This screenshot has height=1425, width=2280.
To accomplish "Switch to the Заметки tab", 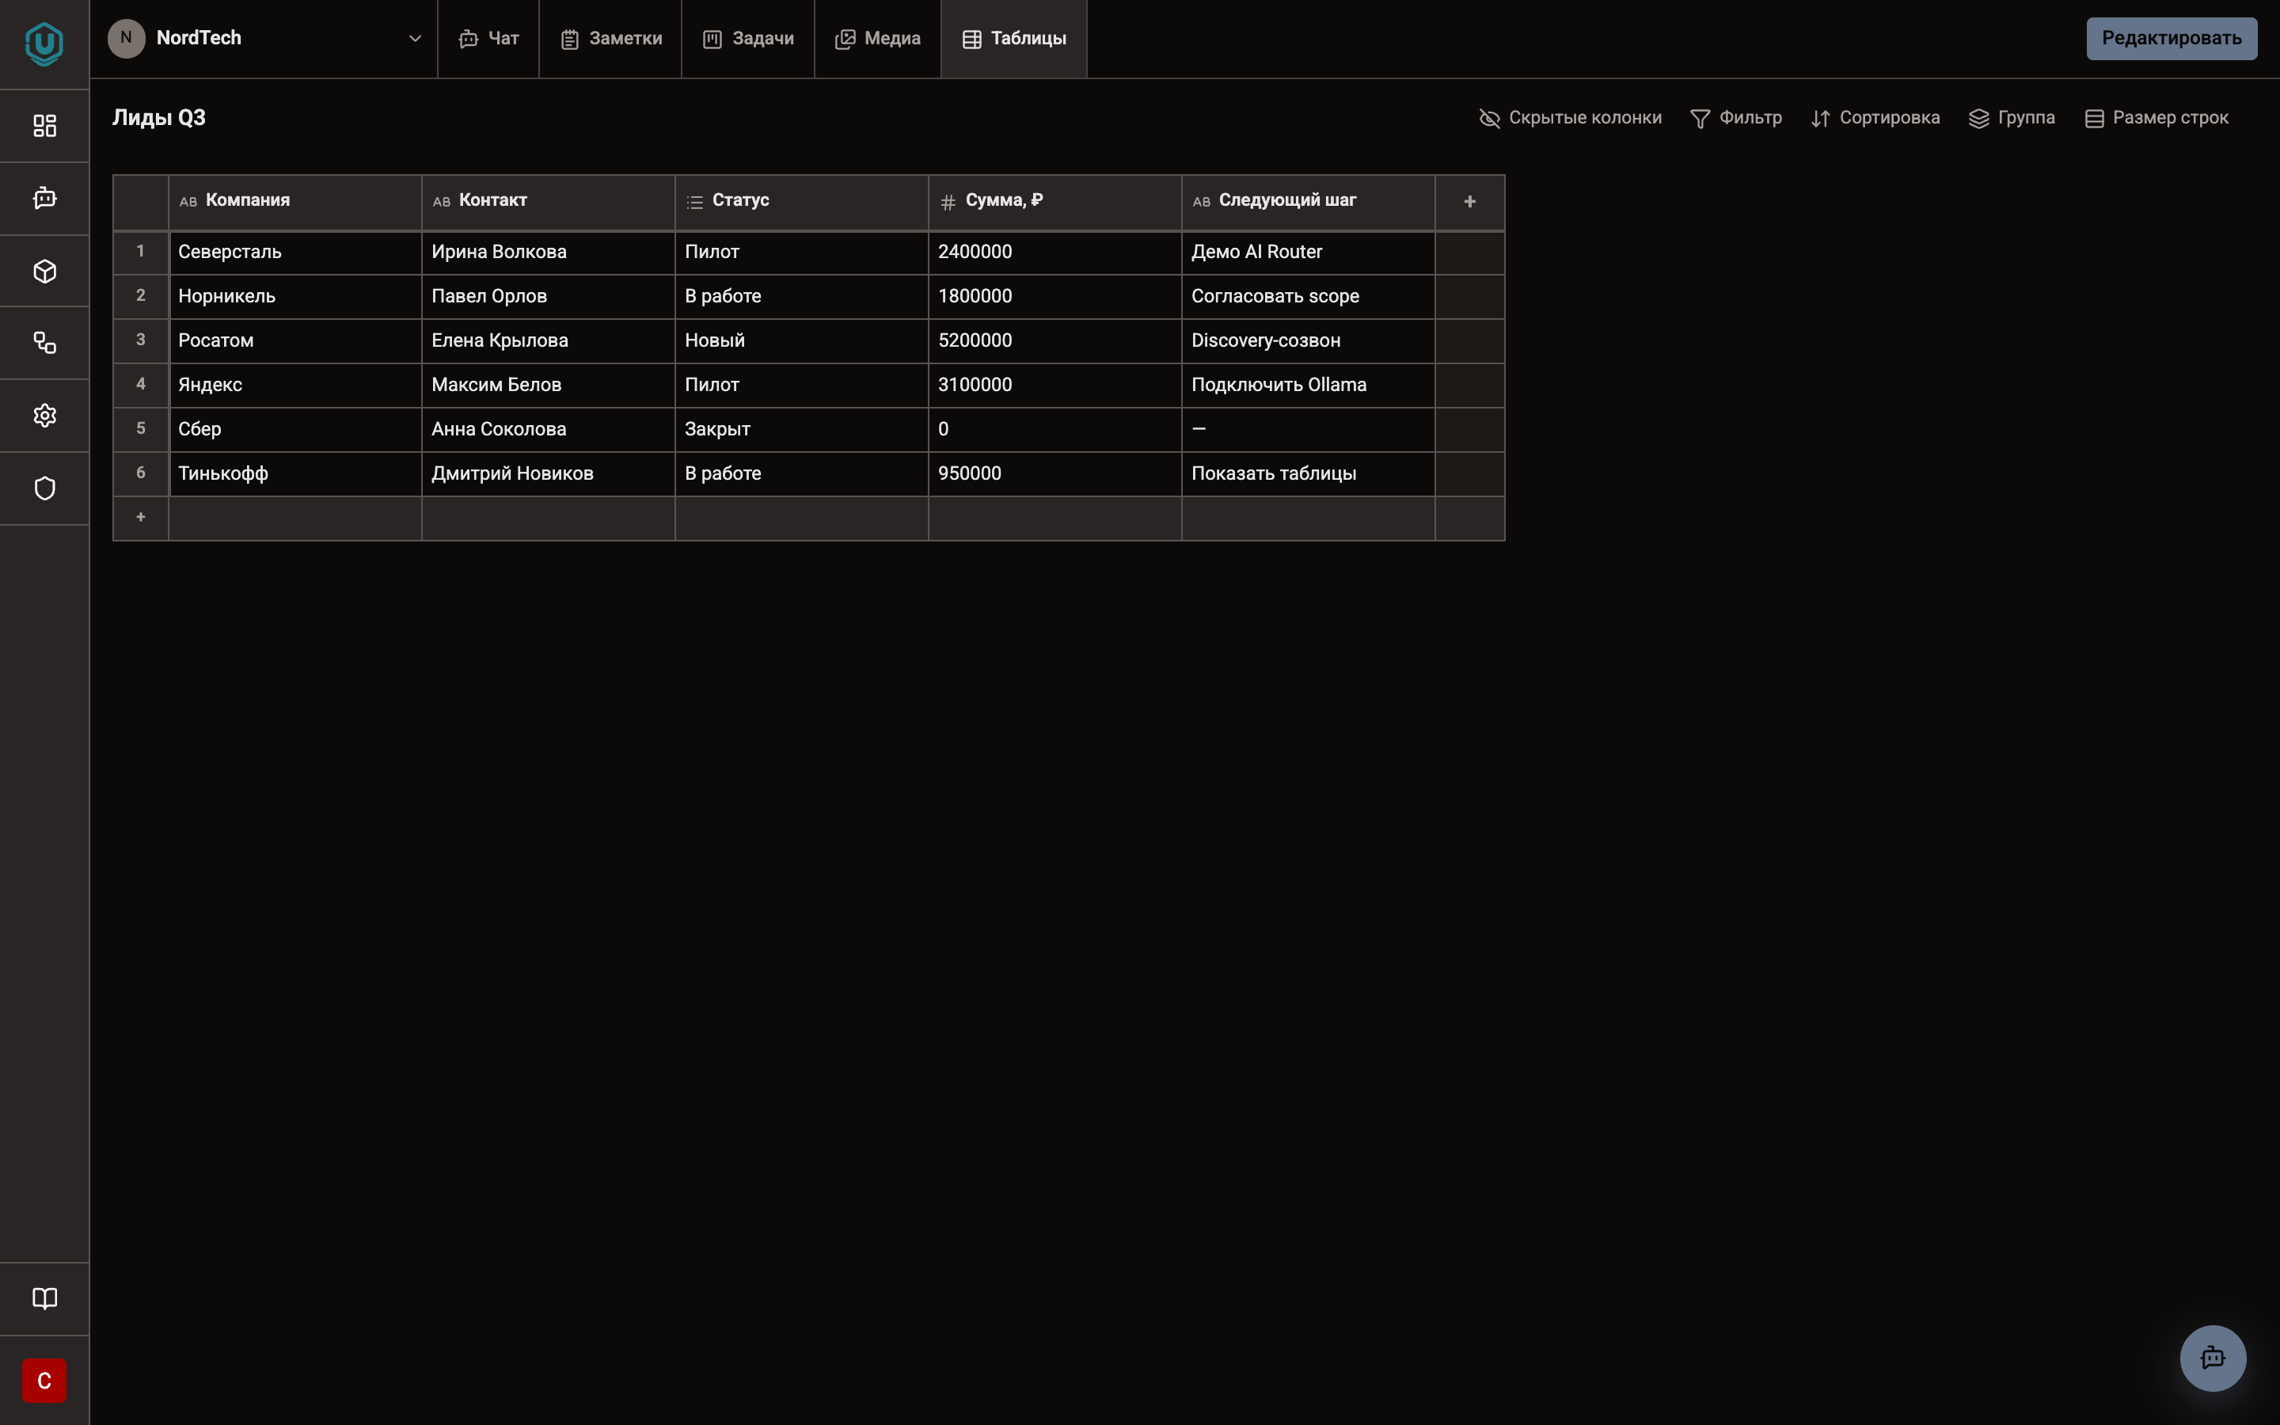I will coord(610,39).
